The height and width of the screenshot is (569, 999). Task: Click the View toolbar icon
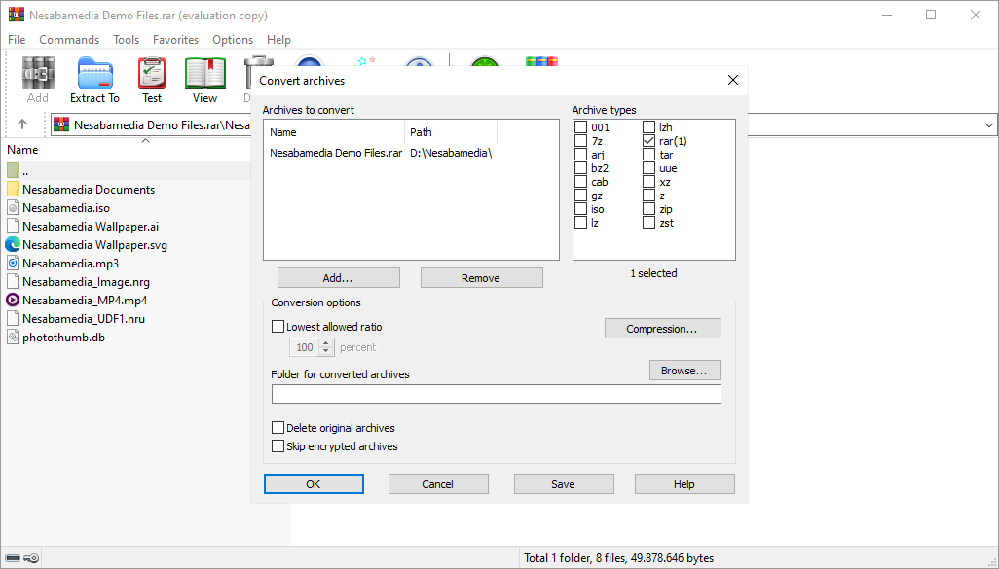tap(204, 74)
